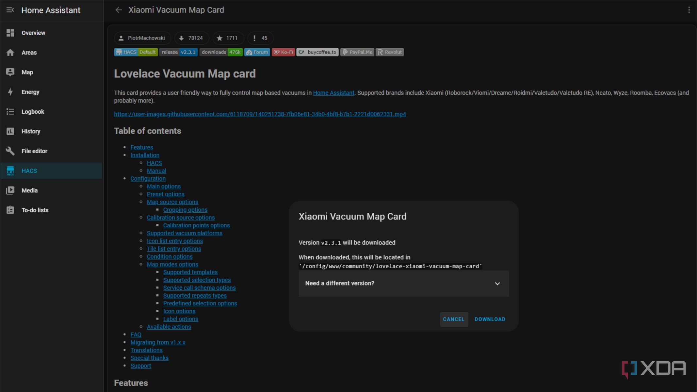The height and width of the screenshot is (392, 697).
Task: Open the Calibration points options link
Action: pos(197,225)
